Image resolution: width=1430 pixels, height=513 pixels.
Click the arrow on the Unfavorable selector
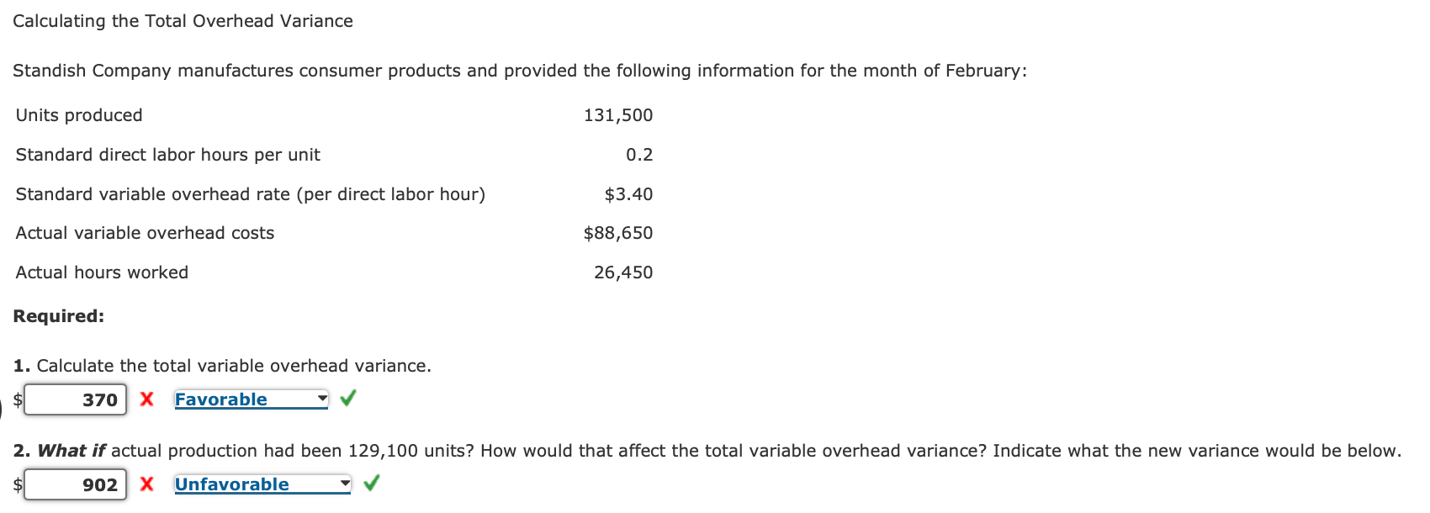coord(344,484)
